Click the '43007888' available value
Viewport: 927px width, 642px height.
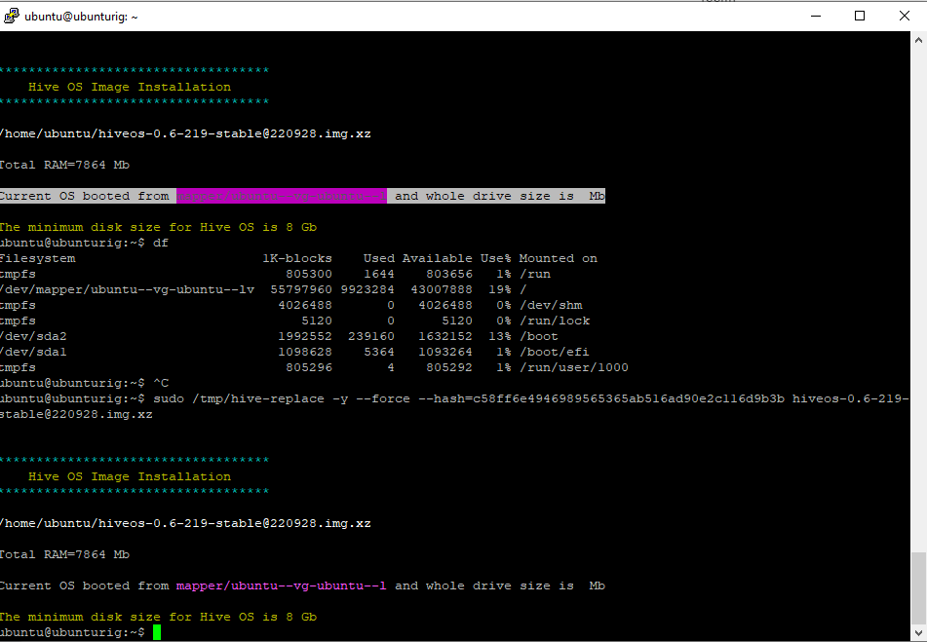tap(442, 290)
